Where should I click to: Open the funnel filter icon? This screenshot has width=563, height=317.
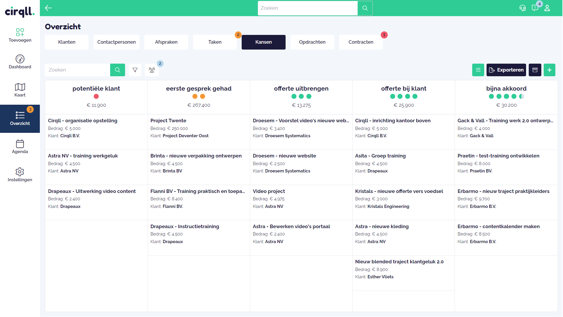[135, 70]
